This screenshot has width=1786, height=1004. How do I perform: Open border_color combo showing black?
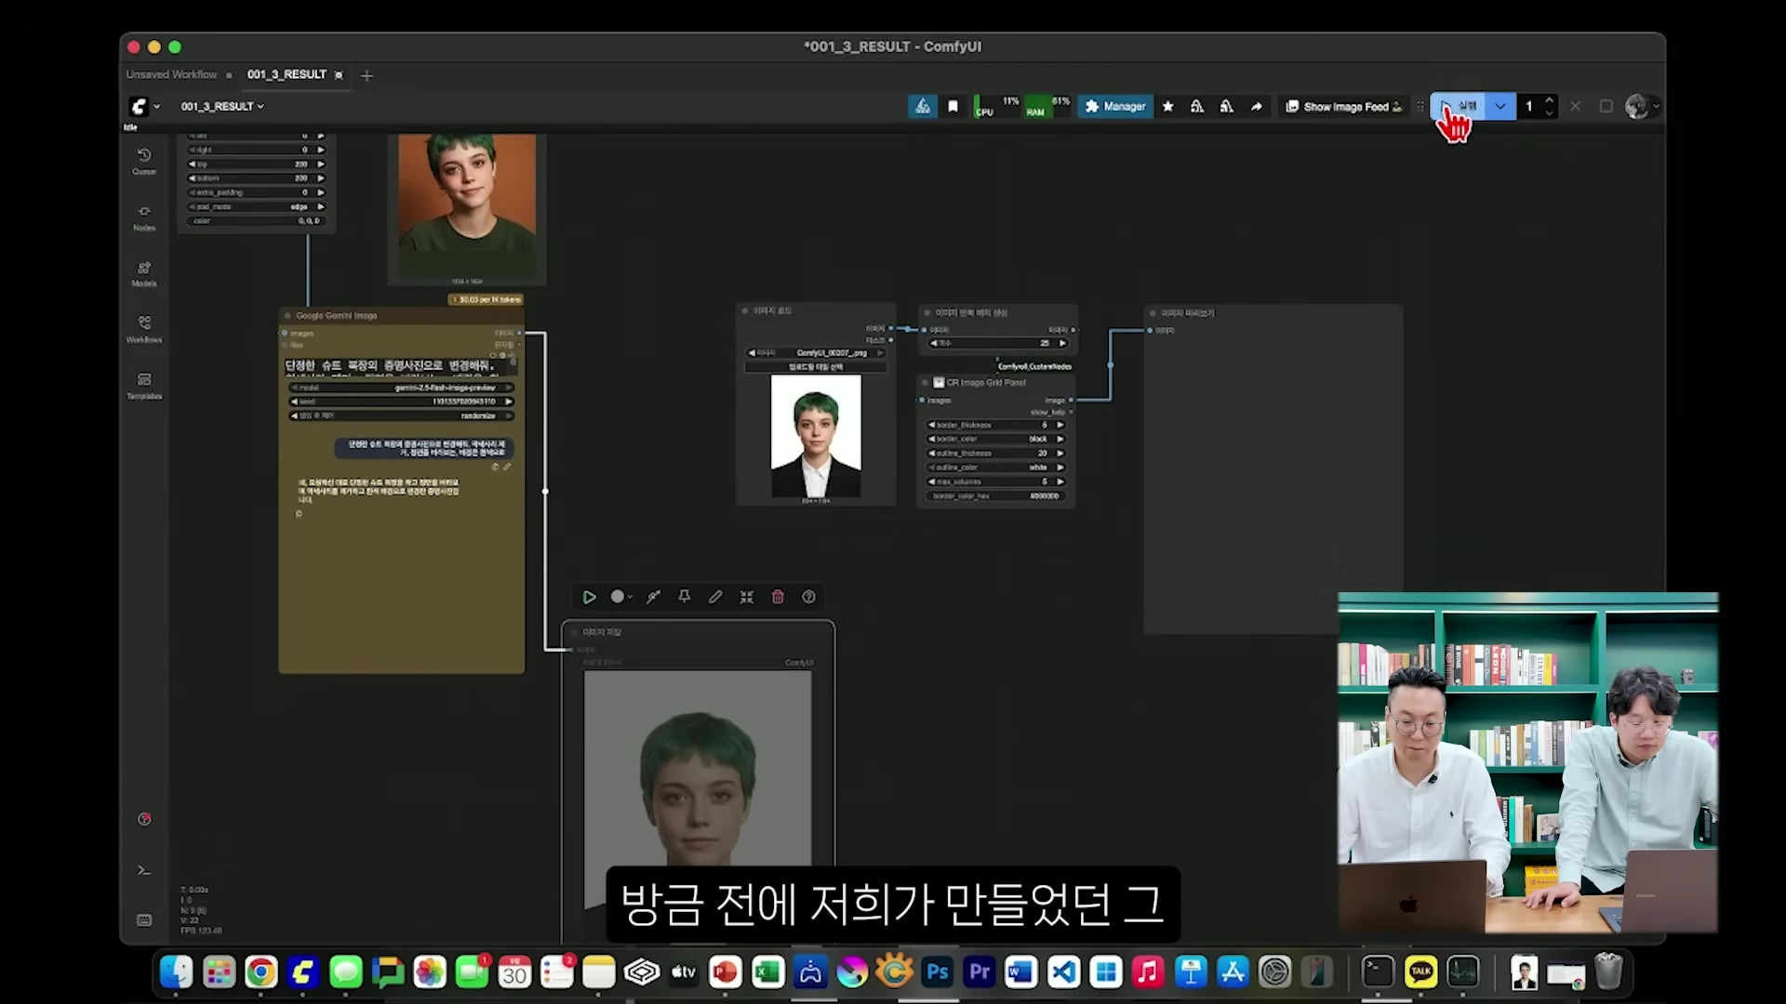click(995, 439)
